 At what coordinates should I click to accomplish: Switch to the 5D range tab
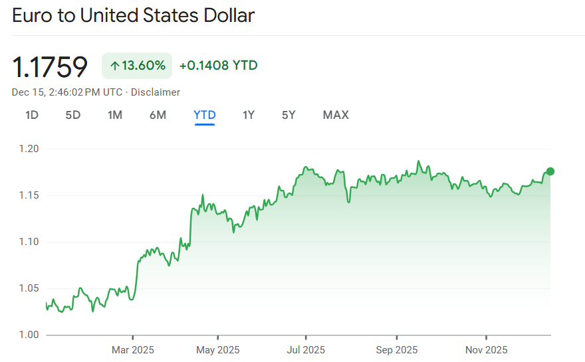pos(73,115)
